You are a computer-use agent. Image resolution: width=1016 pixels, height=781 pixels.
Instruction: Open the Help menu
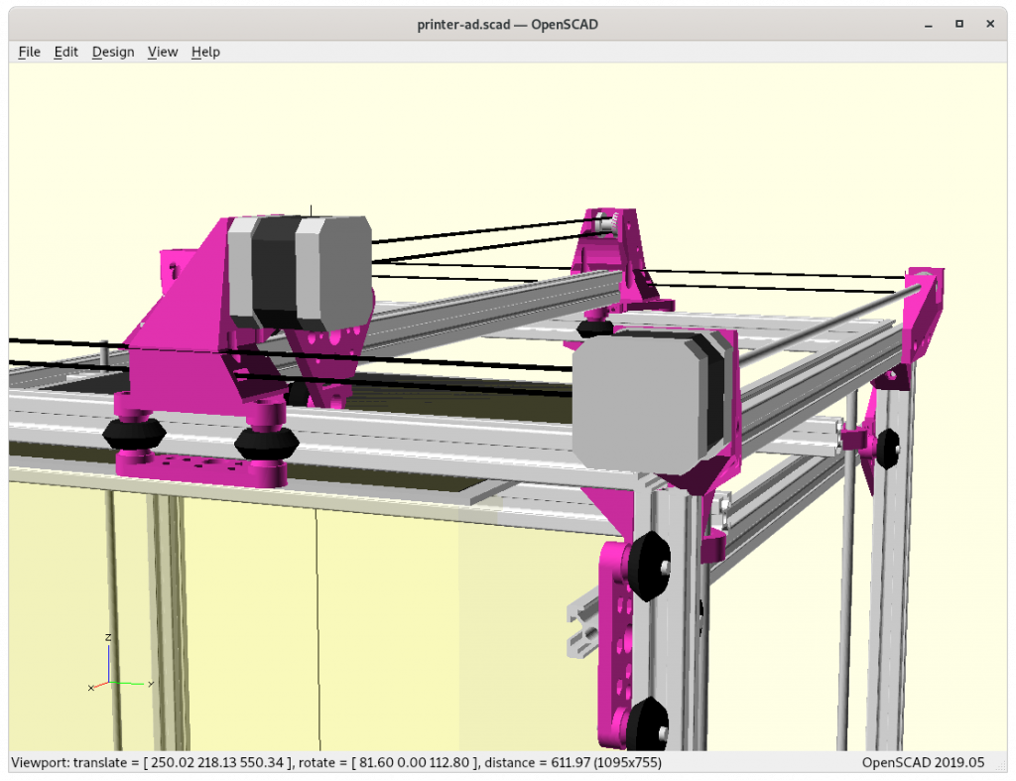pyautogui.click(x=205, y=52)
